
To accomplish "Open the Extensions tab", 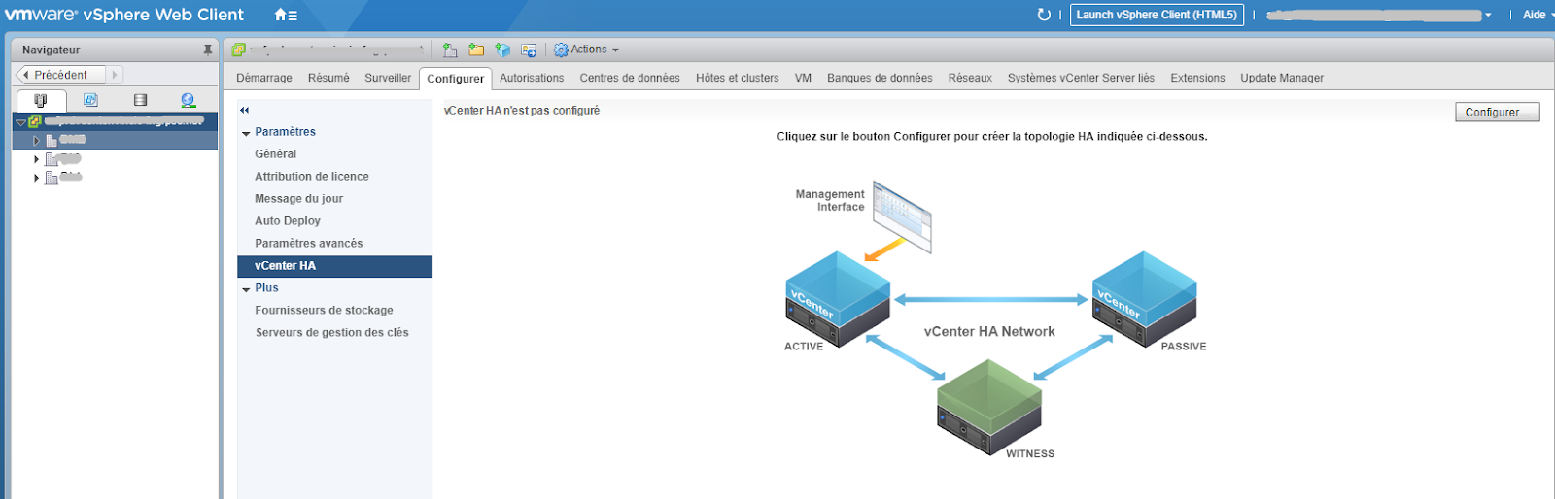I will pyautogui.click(x=1197, y=78).
